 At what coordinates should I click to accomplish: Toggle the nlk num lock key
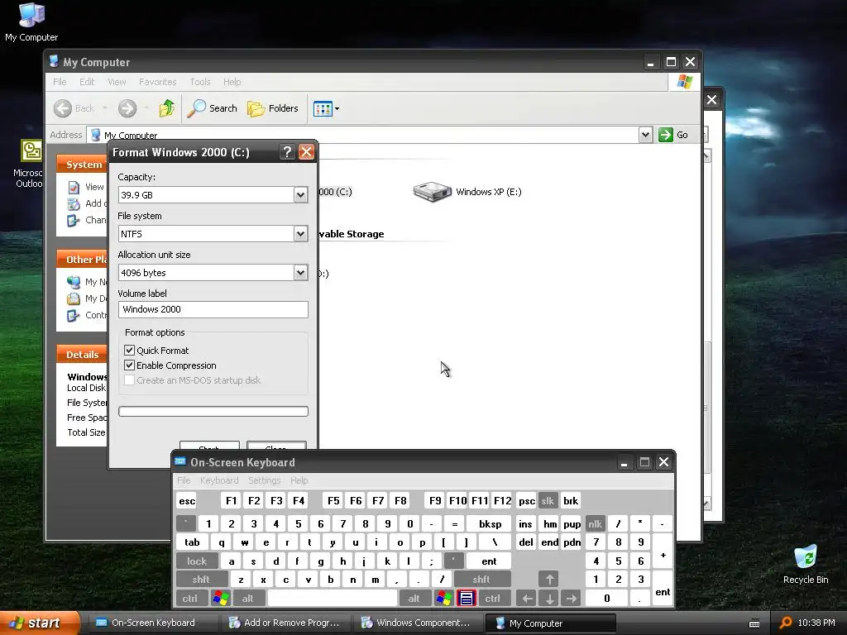pyautogui.click(x=595, y=523)
